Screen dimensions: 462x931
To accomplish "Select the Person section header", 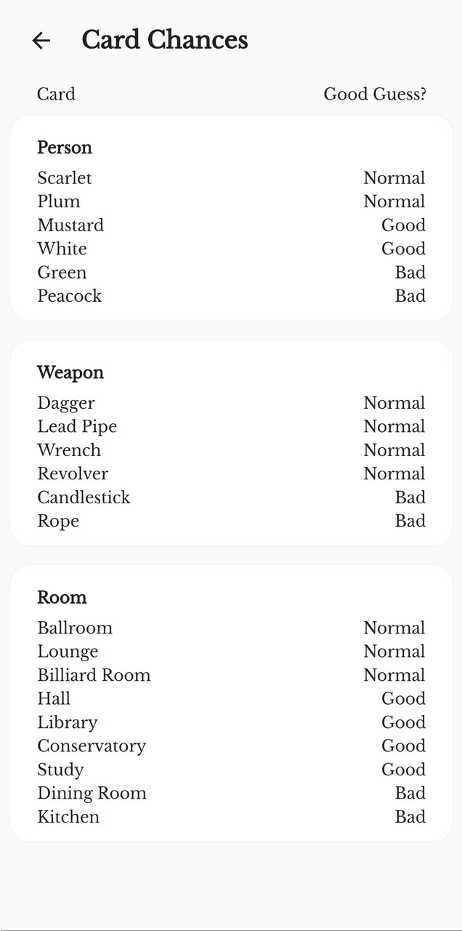I will pos(64,148).
